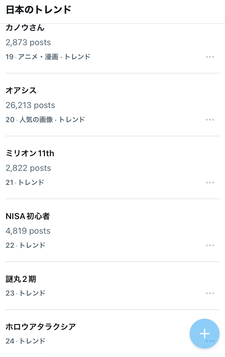This screenshot has width=225, height=357.
Task: Open more options for オアシス trend
Action: coord(210,120)
